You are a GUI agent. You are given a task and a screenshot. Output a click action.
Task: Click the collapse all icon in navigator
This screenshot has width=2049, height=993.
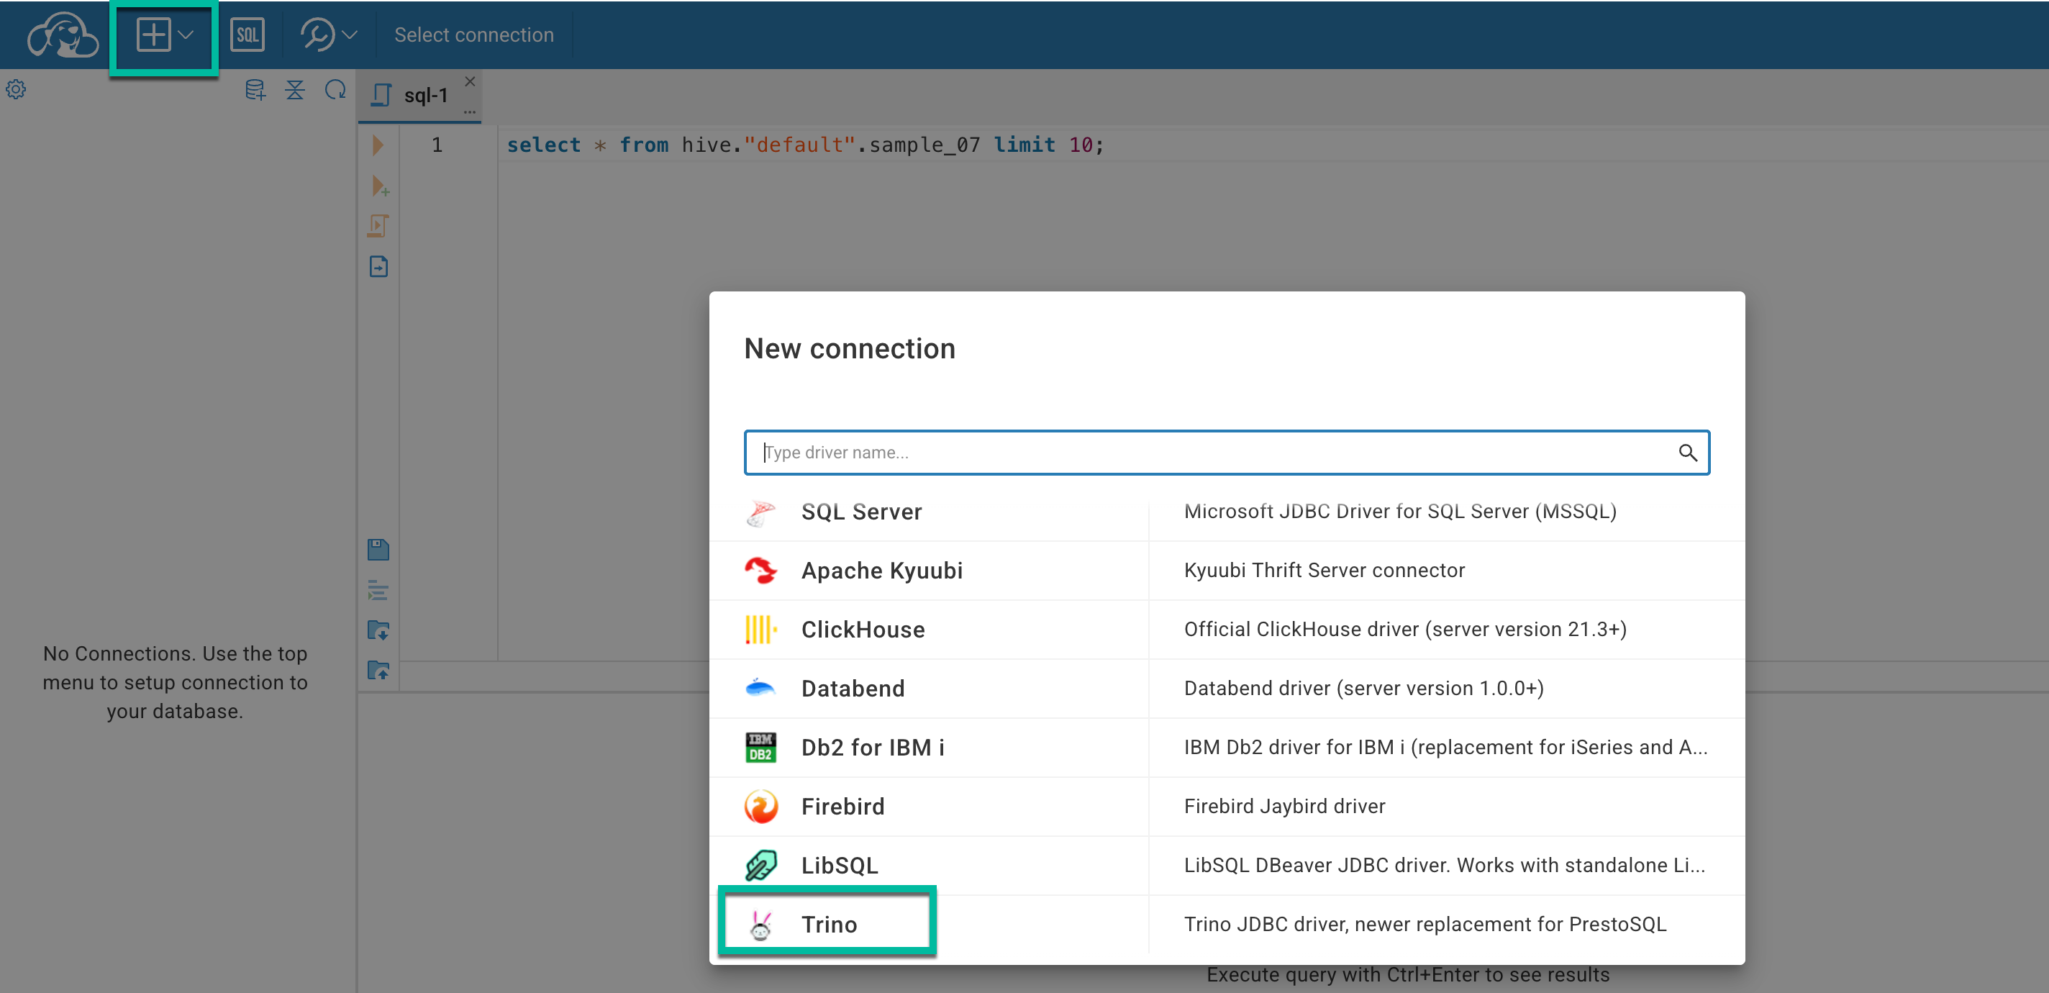click(294, 90)
